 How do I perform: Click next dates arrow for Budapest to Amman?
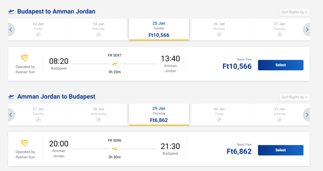(307, 30)
